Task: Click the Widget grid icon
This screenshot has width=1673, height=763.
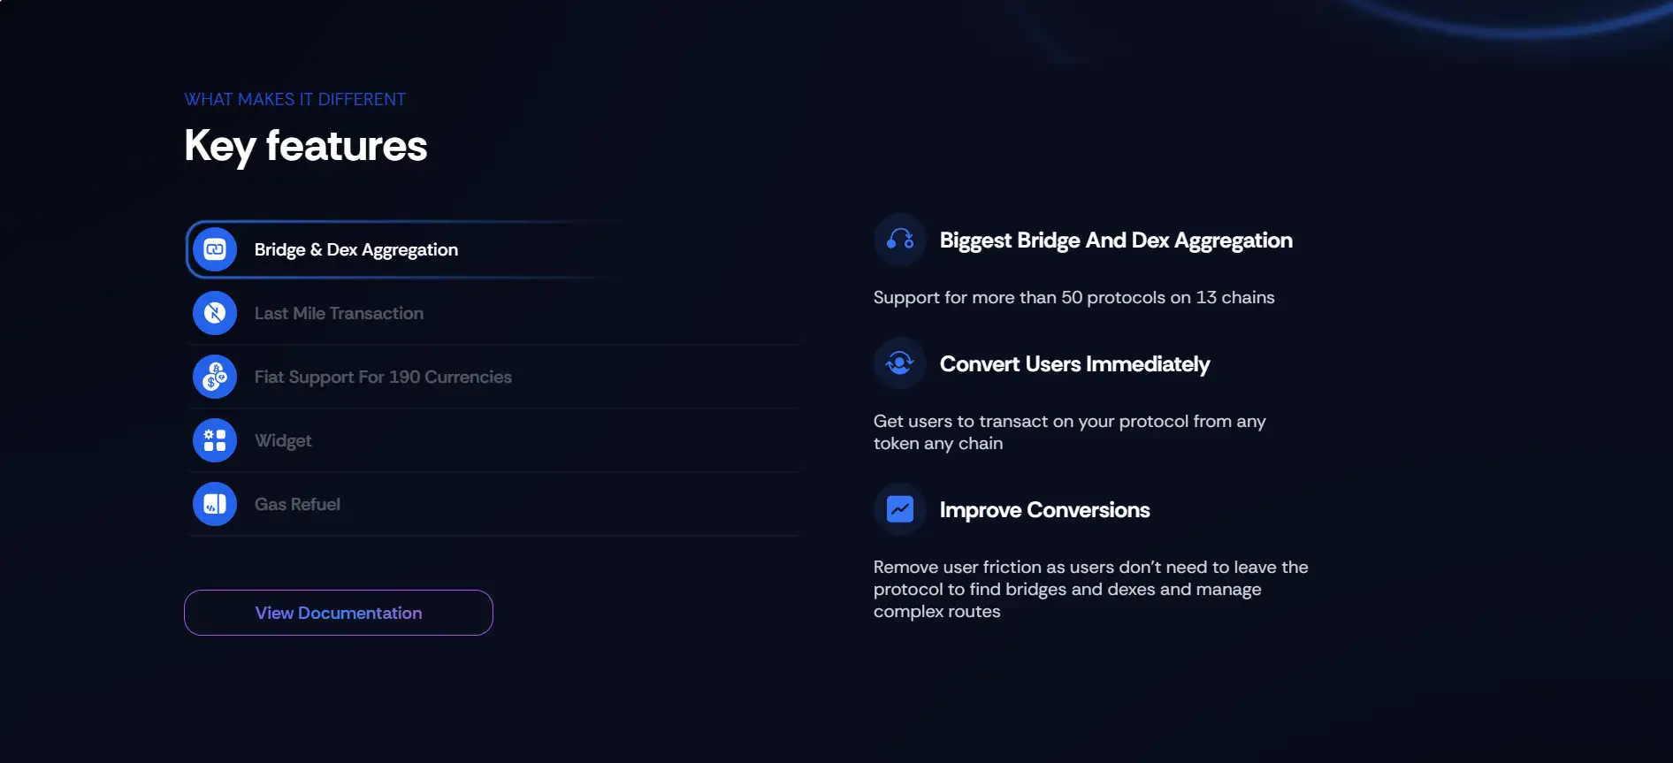Action: click(215, 440)
